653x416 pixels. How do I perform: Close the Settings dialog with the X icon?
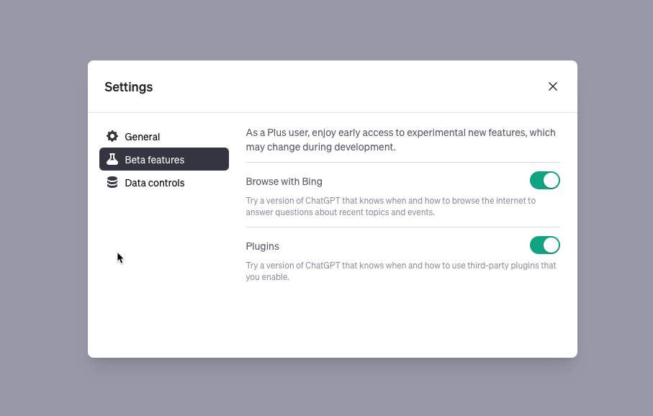553,86
